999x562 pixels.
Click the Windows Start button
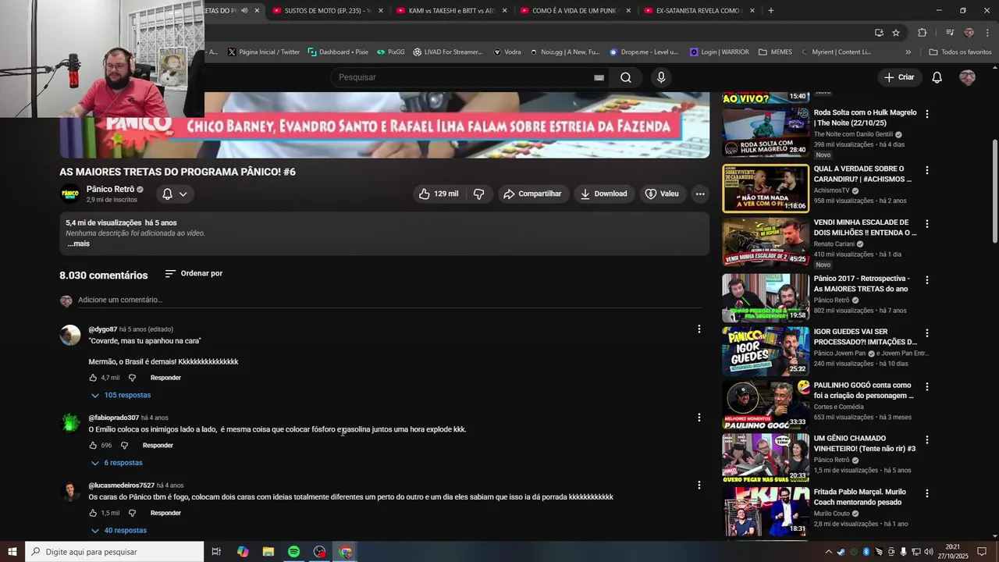pos(12,552)
